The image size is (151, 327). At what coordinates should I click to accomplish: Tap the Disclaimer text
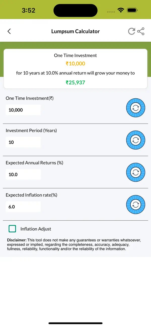[x=75, y=244]
